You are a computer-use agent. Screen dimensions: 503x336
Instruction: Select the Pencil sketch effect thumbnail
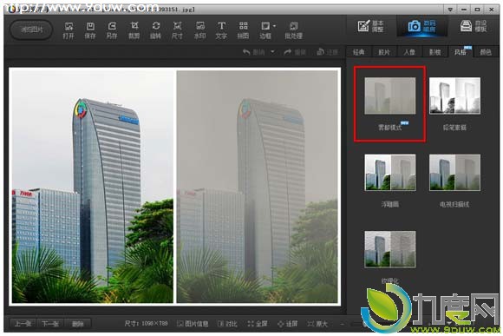tap(455, 96)
